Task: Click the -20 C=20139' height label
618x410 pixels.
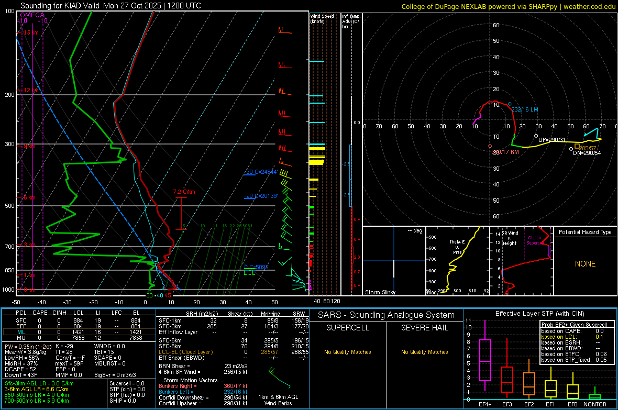Action: point(261,196)
